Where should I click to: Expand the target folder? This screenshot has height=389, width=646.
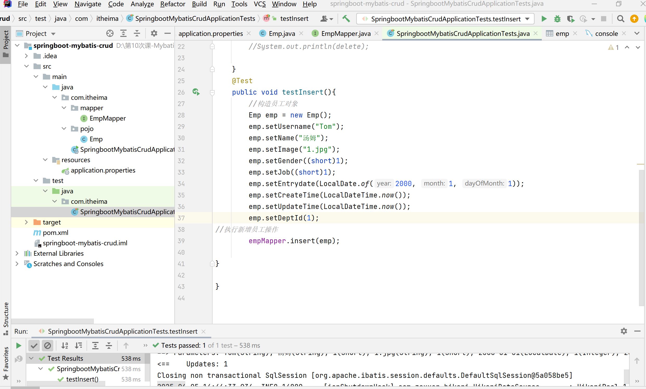tap(26, 222)
